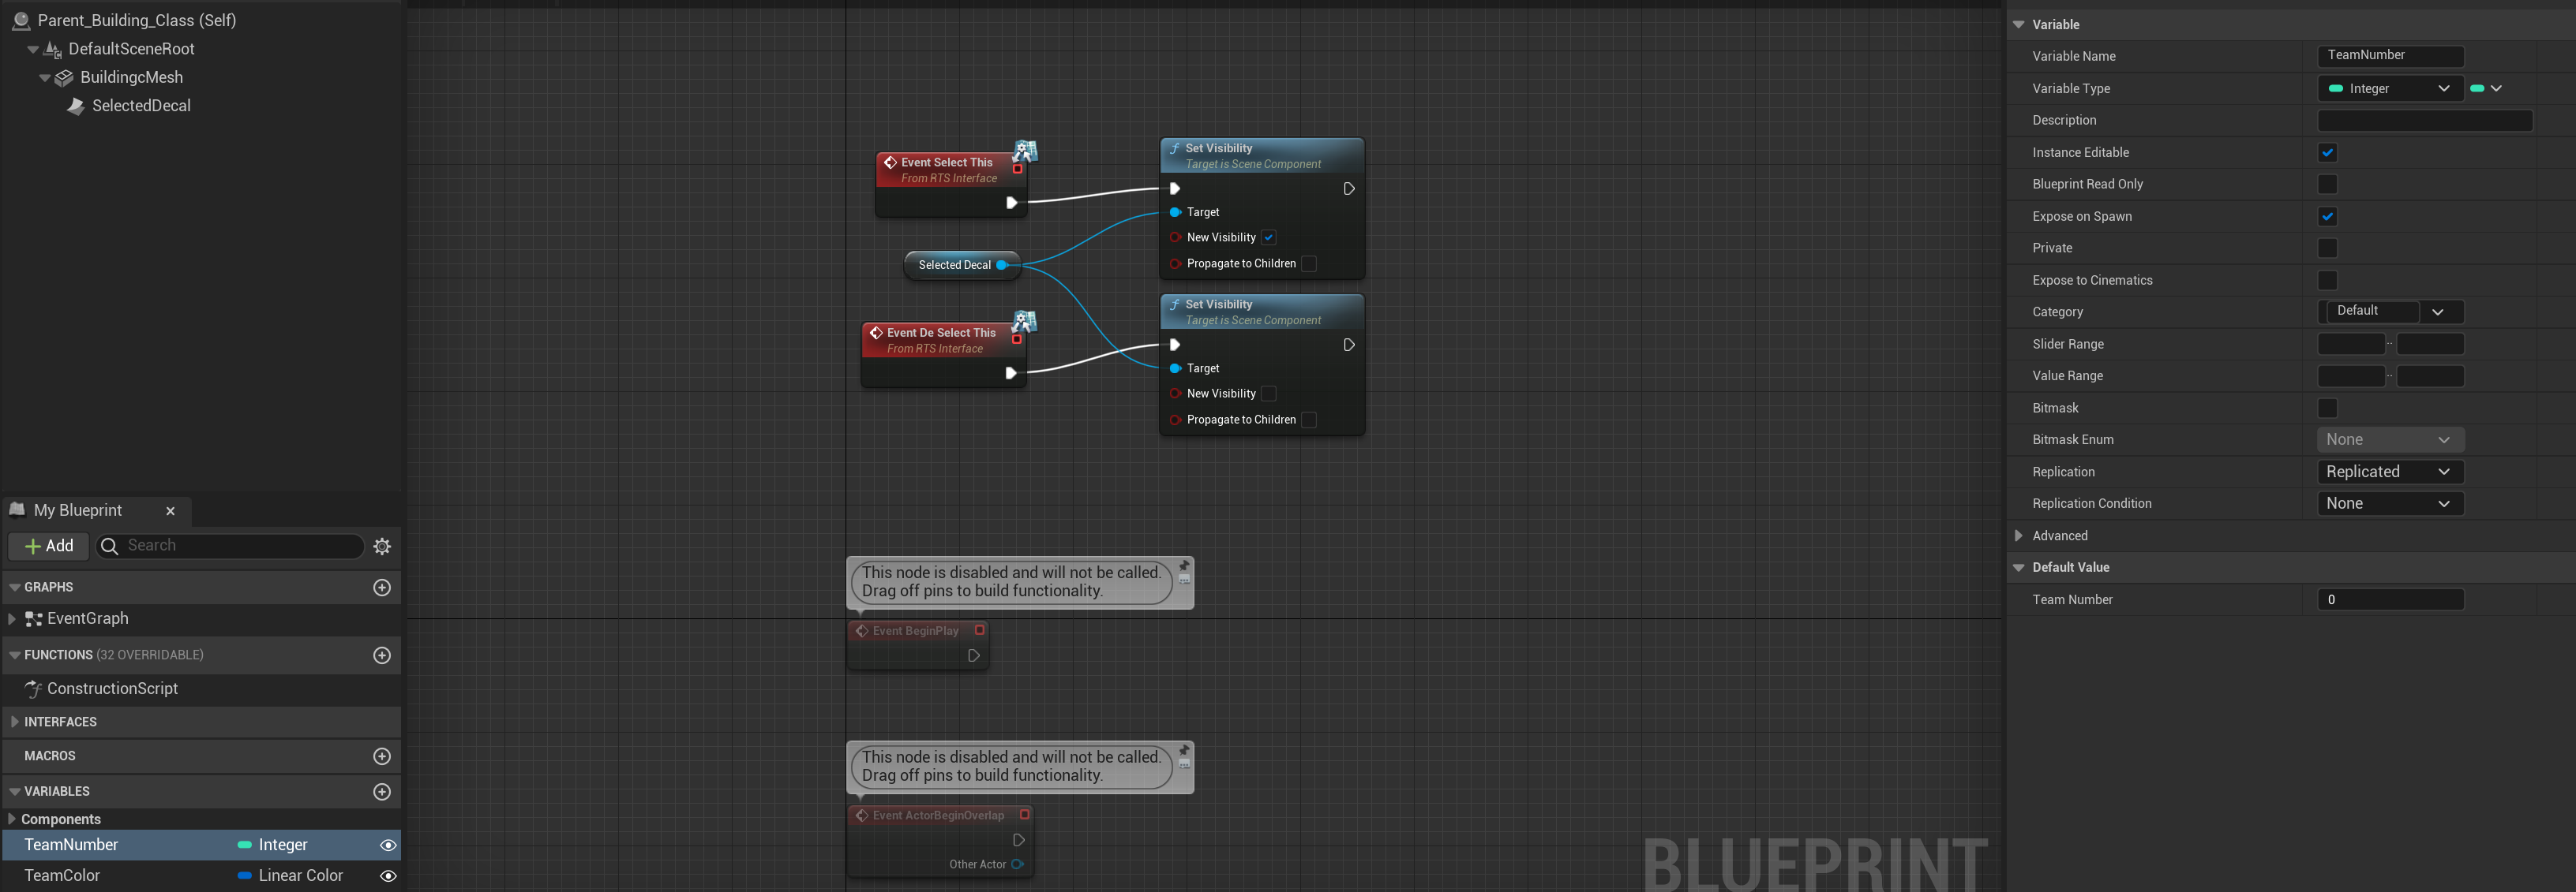The image size is (2576, 892).
Task: Click the settings gear in My Blueprint panel
Action: coord(382,547)
